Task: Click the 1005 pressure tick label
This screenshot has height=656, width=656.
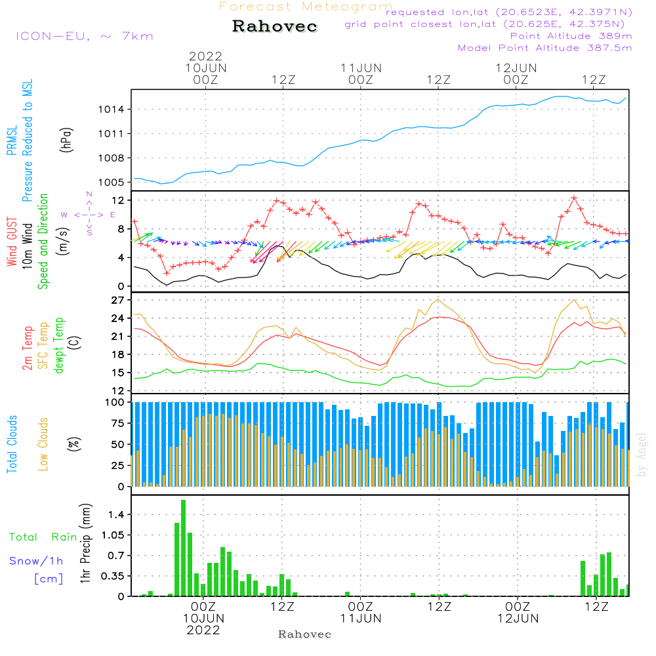Action: pyautogui.click(x=111, y=182)
